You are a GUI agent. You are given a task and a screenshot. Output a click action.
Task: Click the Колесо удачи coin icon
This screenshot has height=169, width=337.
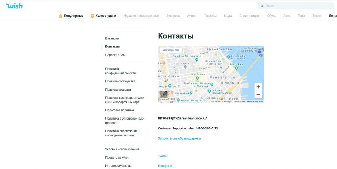92,16
